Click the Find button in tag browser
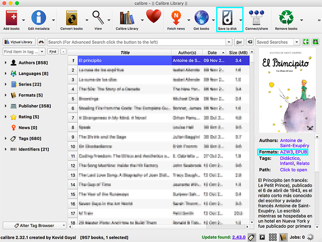This screenshot has height=242, width=322. [x=53, y=52]
